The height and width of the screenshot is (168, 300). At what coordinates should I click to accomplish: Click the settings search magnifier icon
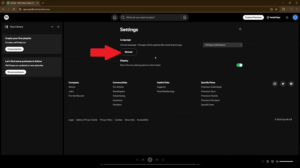coord(240,29)
